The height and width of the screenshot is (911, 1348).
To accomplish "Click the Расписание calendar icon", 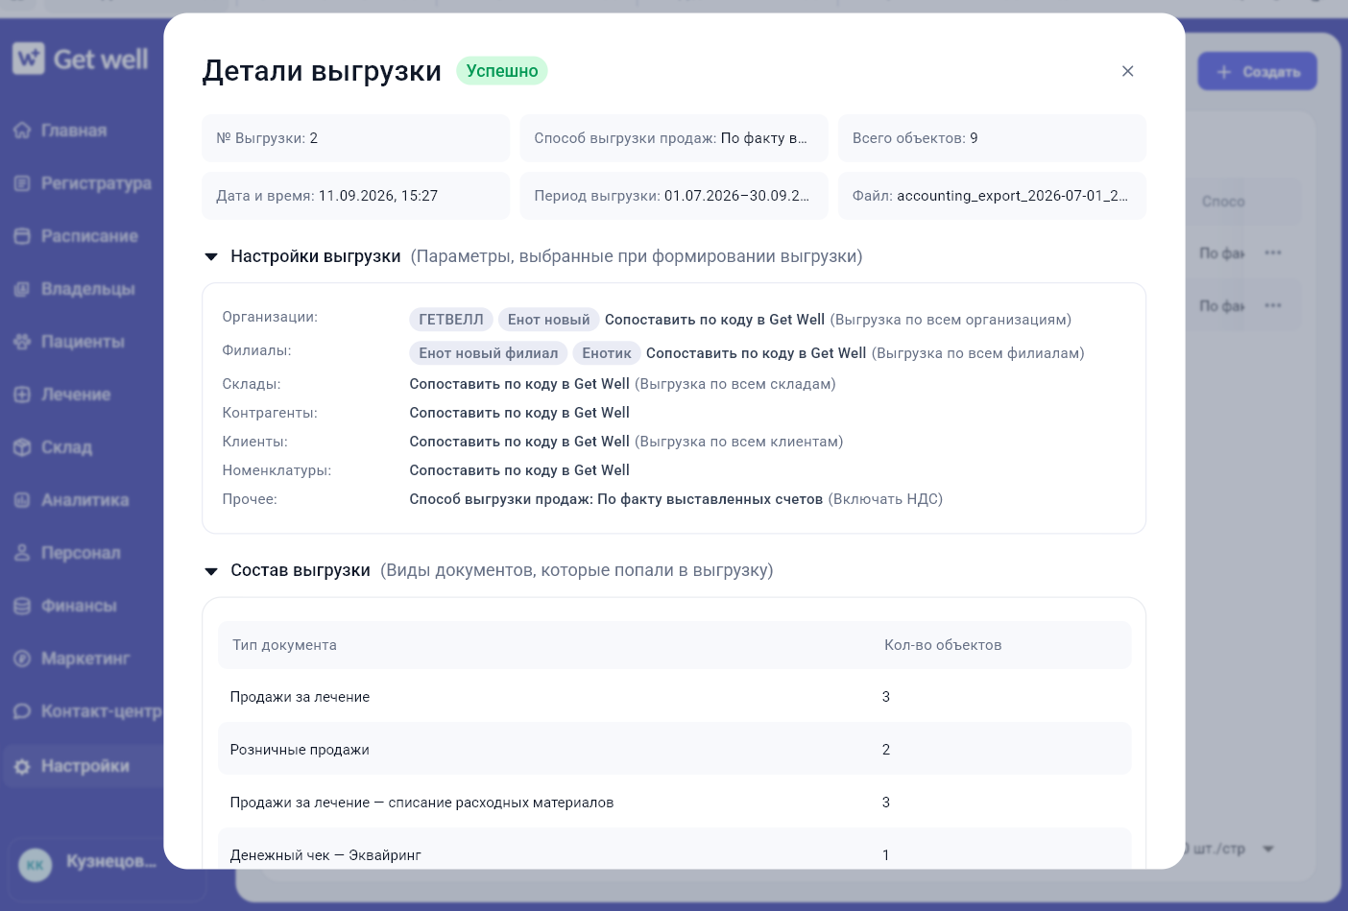I will 22,236.
